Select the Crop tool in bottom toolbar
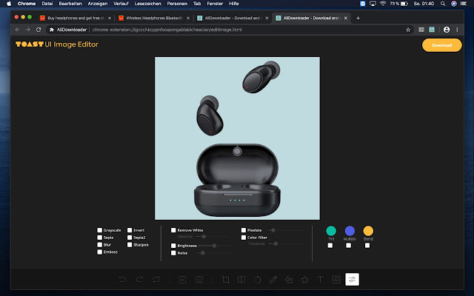This screenshot has width=474, height=296. 226,280
